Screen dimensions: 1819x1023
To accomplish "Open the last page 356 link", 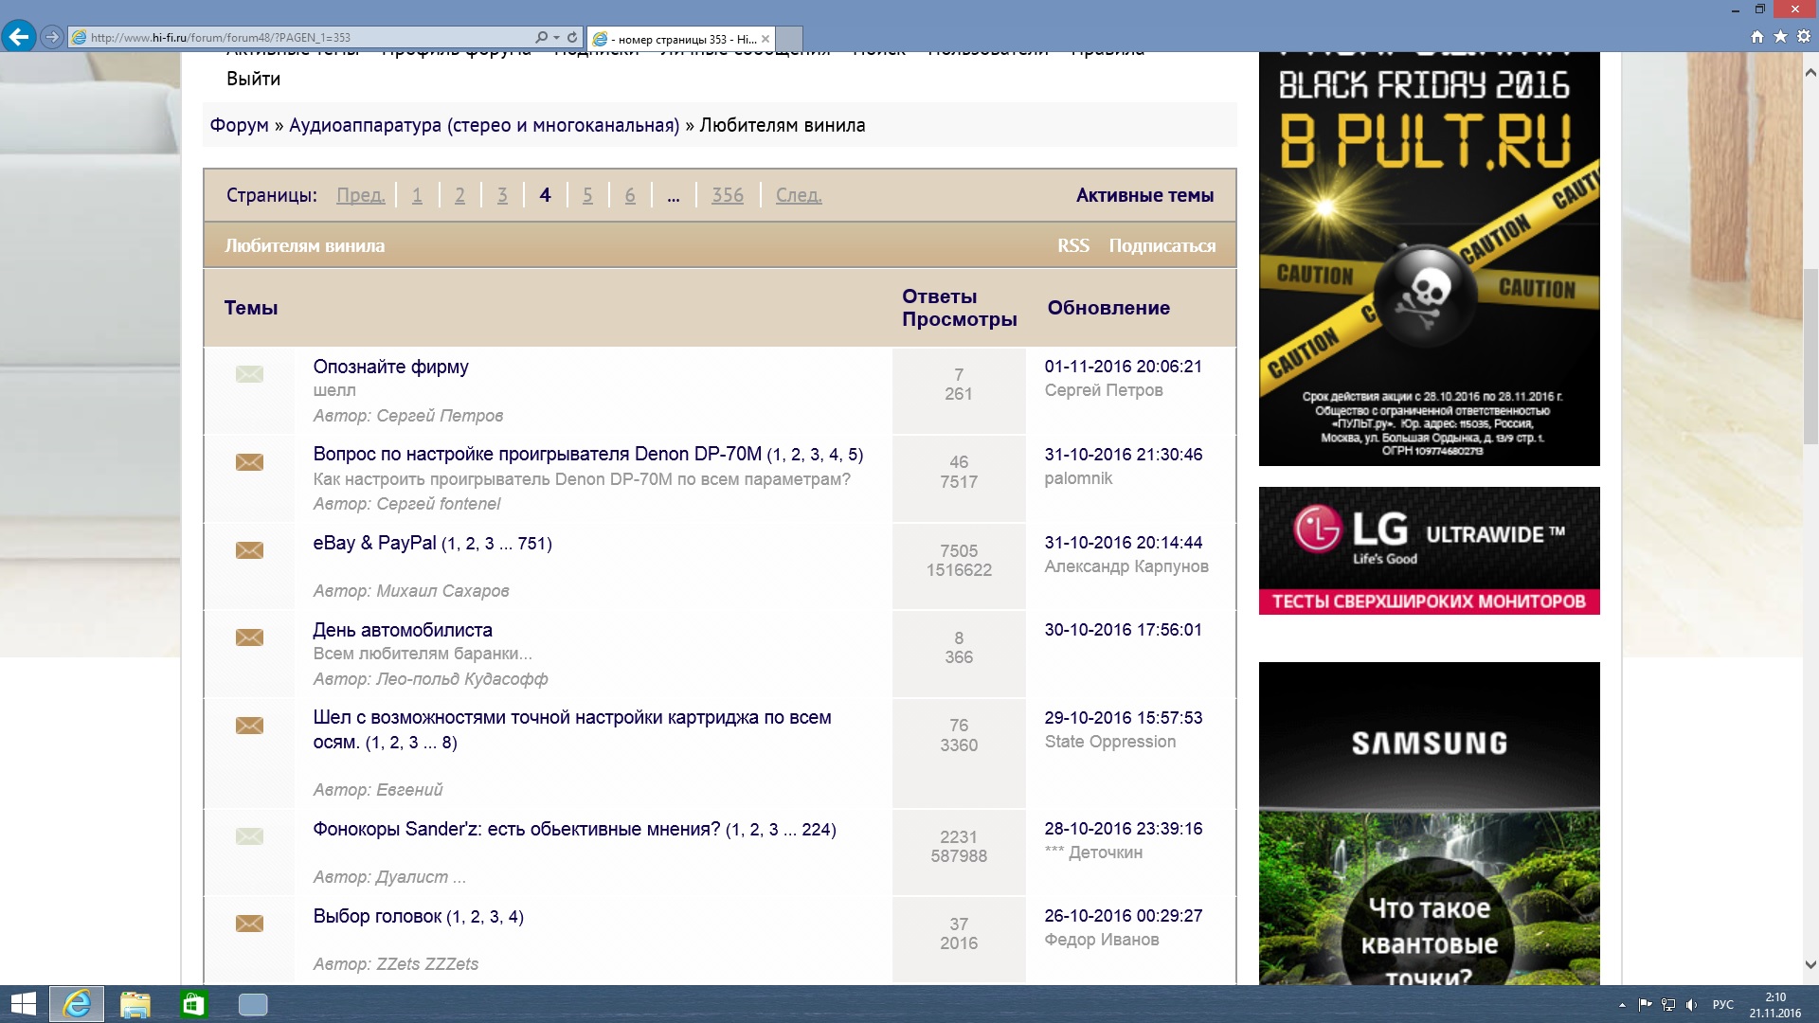I will [728, 195].
